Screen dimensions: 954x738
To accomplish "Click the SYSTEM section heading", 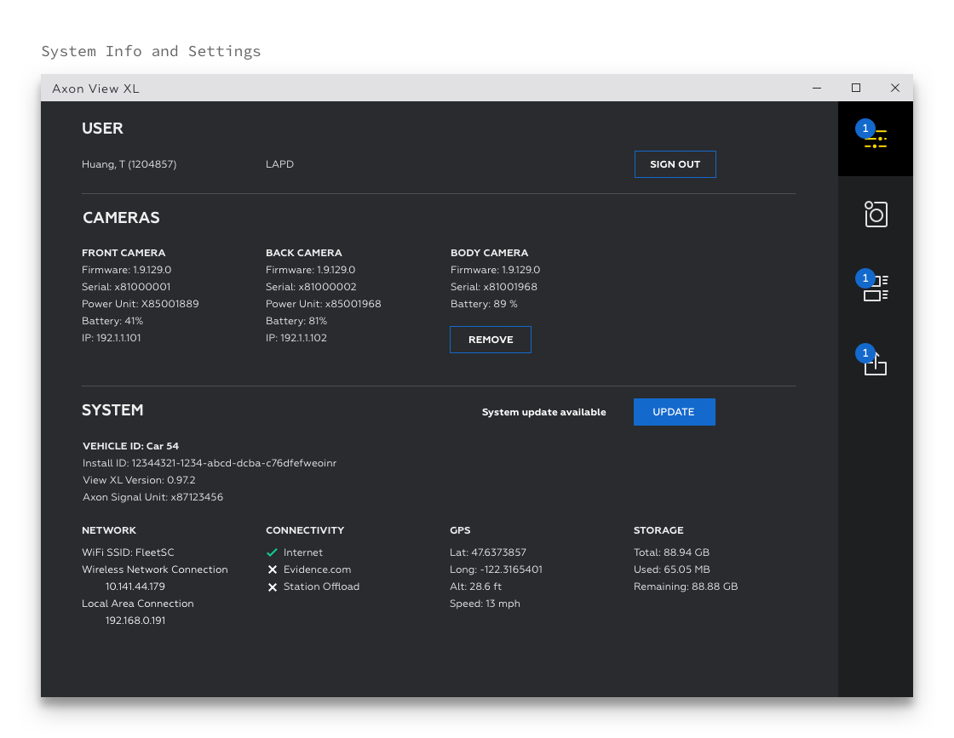I will click(112, 410).
